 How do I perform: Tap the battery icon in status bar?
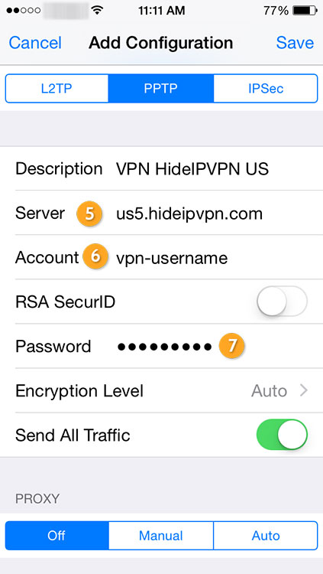pos(305,10)
